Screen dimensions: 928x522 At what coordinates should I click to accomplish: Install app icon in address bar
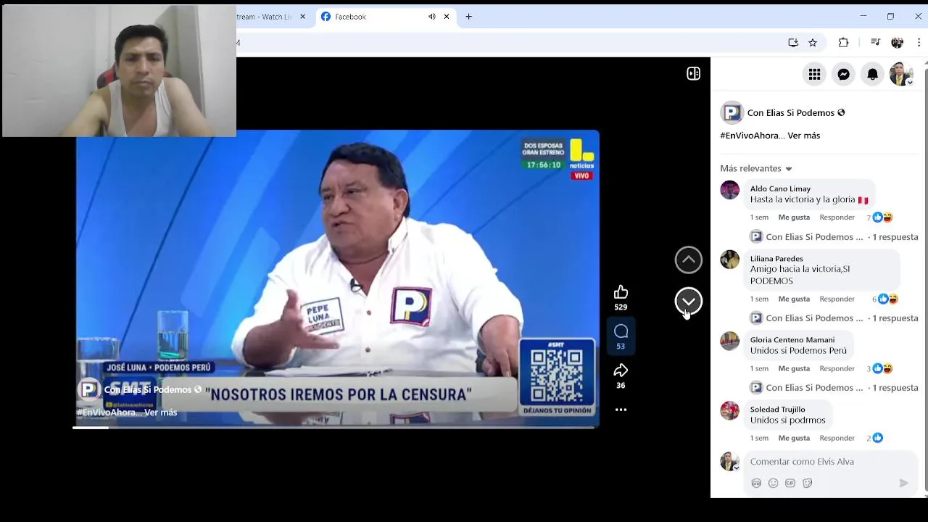coord(793,43)
